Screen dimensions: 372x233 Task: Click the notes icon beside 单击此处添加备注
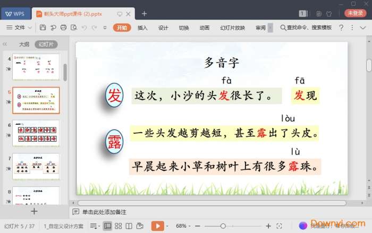pos(75,212)
